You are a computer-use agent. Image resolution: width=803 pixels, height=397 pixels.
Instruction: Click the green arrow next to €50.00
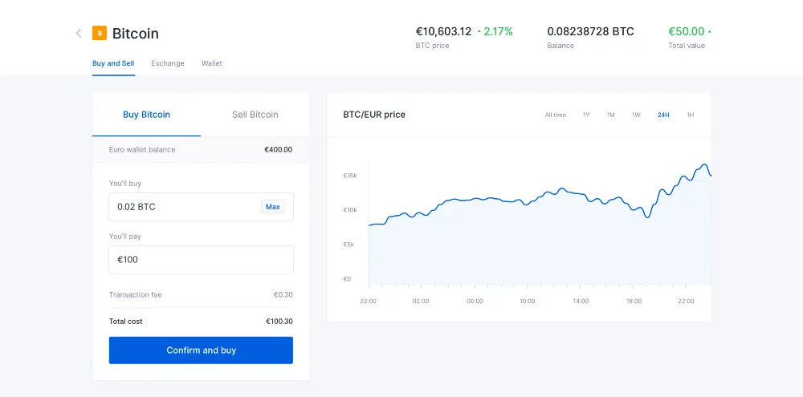[x=709, y=32]
